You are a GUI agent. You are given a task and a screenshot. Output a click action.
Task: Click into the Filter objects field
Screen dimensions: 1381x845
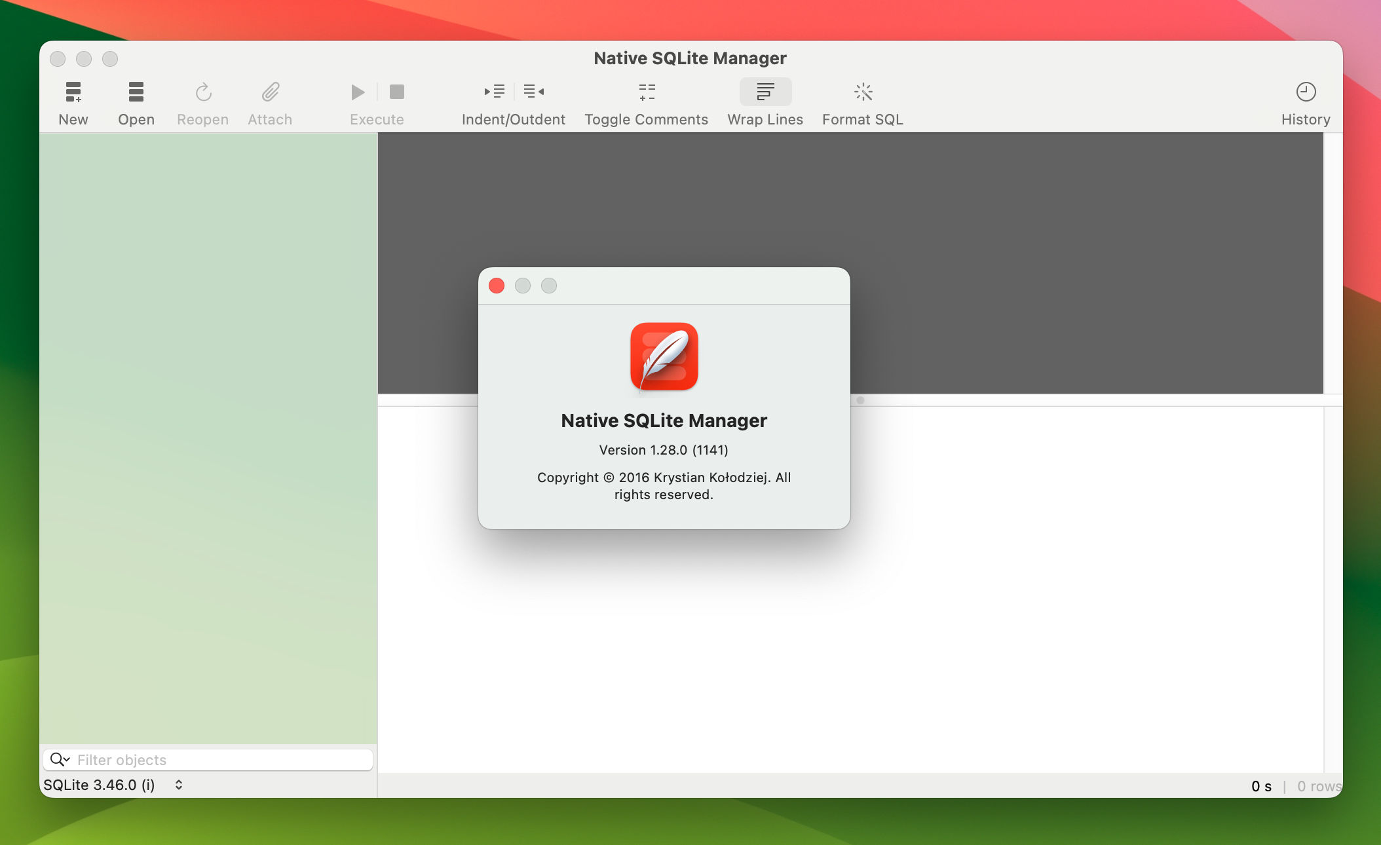tap(208, 760)
